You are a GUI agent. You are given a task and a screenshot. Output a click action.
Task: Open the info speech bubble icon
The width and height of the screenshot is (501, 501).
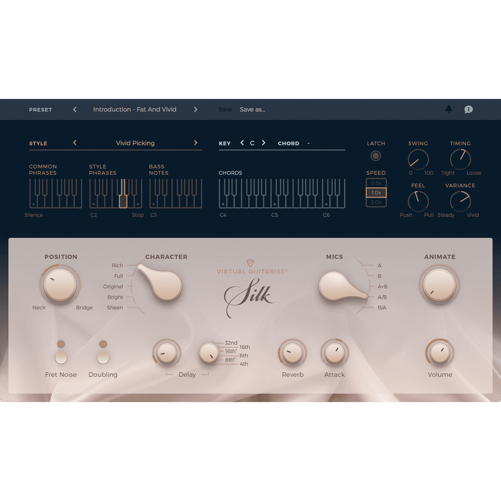click(x=468, y=109)
